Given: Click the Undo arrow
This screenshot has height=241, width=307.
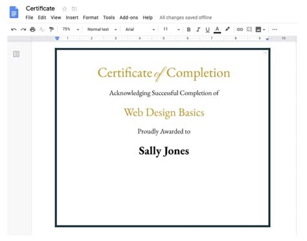Looking at the screenshot, I should click(14, 29).
